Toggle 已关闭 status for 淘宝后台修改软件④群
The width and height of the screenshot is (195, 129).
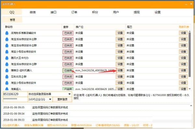pyautogui.click(x=68, y=39)
